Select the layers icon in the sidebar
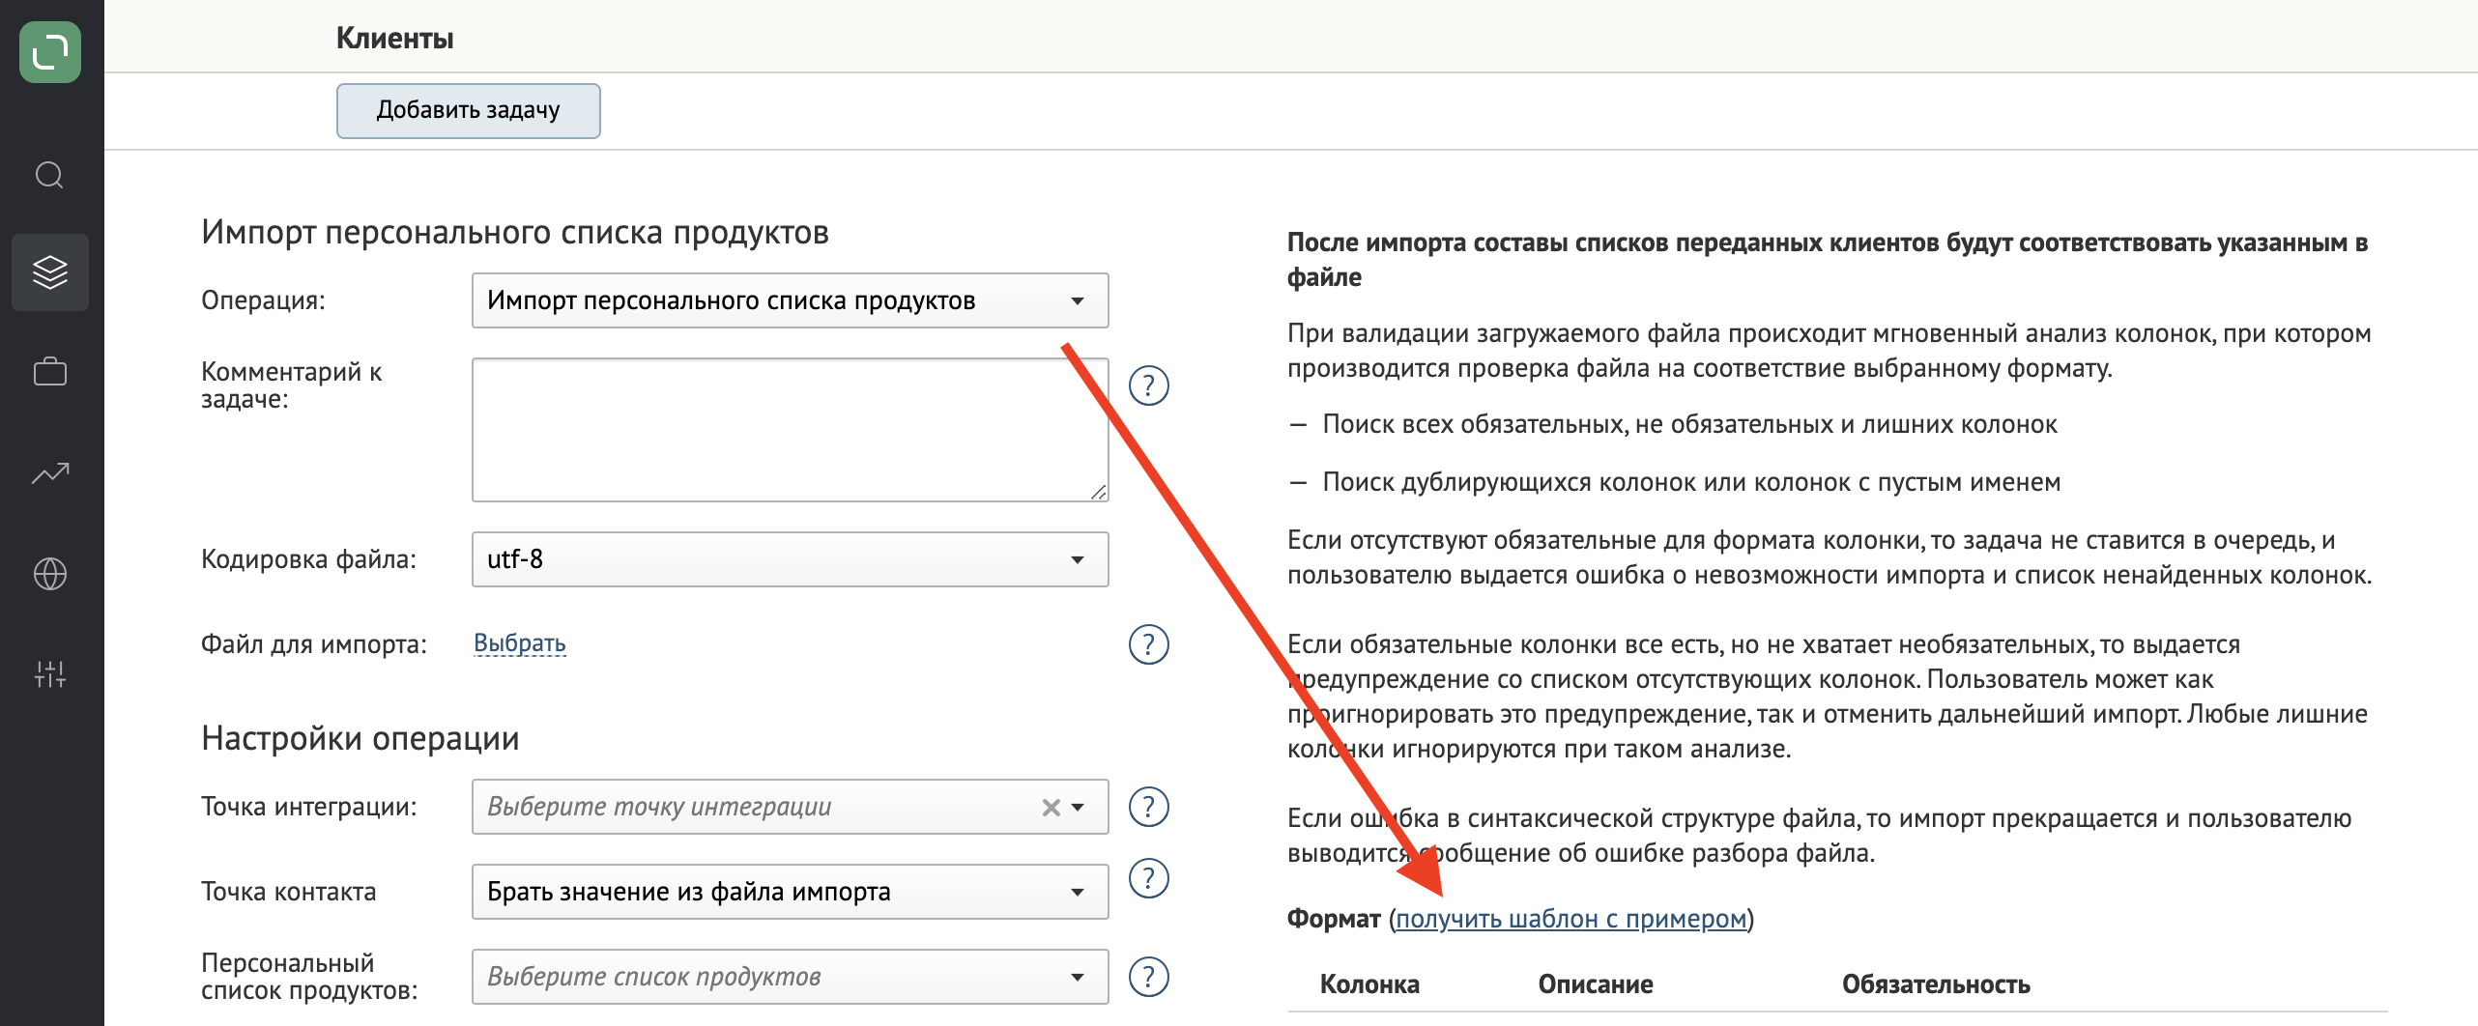Screen dimensions: 2478x1026 click(x=50, y=272)
